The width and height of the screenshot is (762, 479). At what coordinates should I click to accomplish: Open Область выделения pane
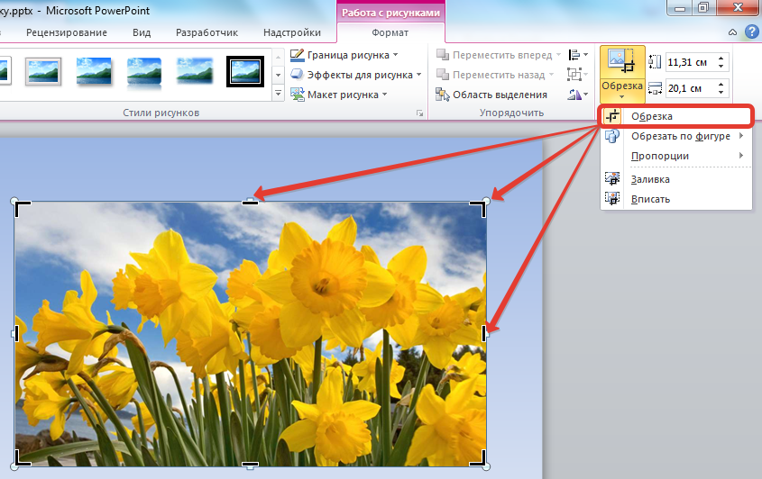pos(491,95)
